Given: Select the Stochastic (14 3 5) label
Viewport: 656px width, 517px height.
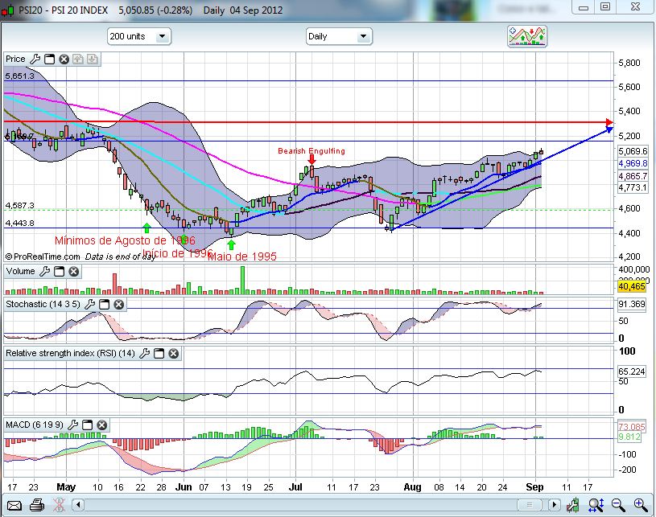Looking at the screenshot, I should [x=43, y=304].
